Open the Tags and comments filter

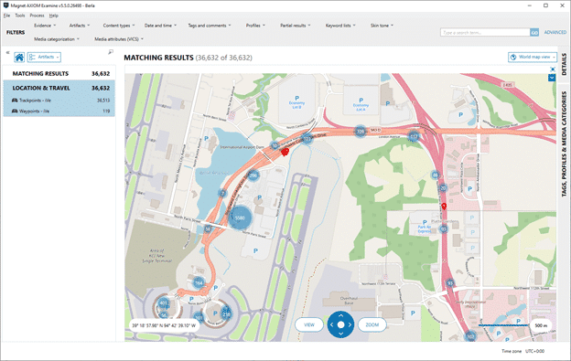click(210, 26)
